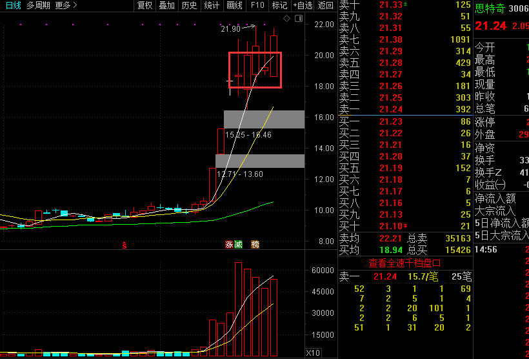Add stock via +自选 button

click(302, 5)
